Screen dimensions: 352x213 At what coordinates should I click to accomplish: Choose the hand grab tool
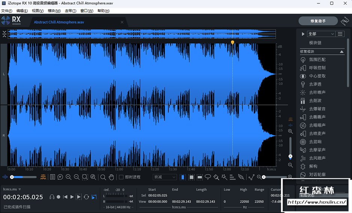click(111, 177)
